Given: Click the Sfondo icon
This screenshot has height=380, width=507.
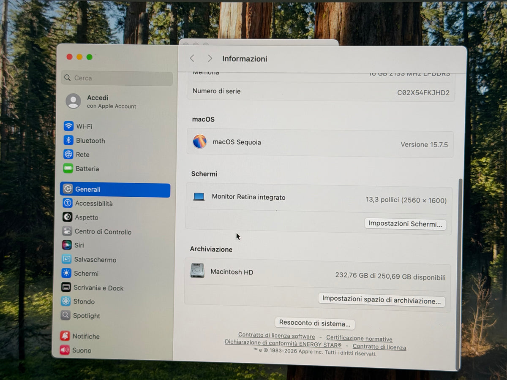Looking at the screenshot, I should pyautogui.click(x=65, y=301).
